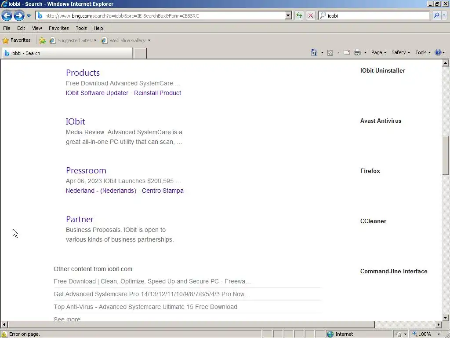Open the Products search result link

[x=83, y=73]
